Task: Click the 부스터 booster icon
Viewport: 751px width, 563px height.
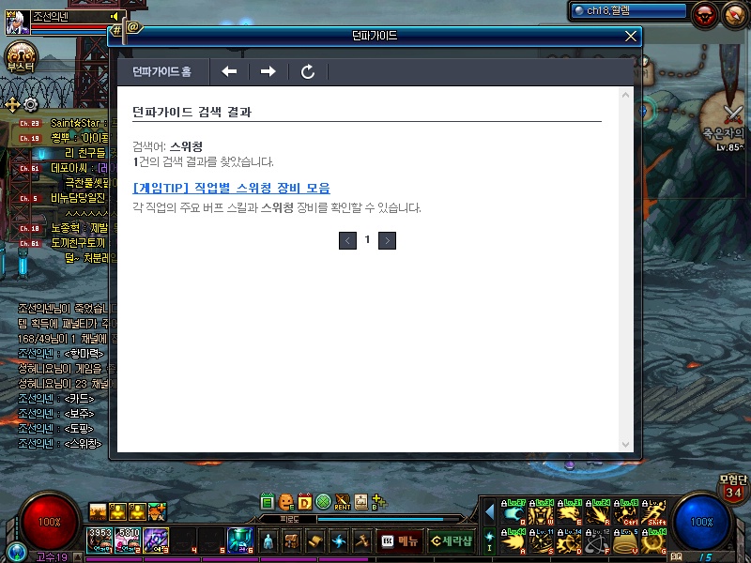Action: click(x=20, y=55)
